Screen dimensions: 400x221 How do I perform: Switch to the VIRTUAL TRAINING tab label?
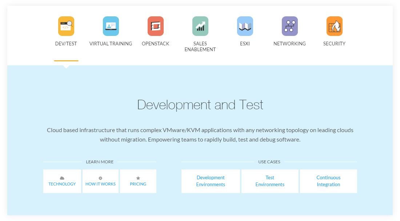tap(111, 44)
